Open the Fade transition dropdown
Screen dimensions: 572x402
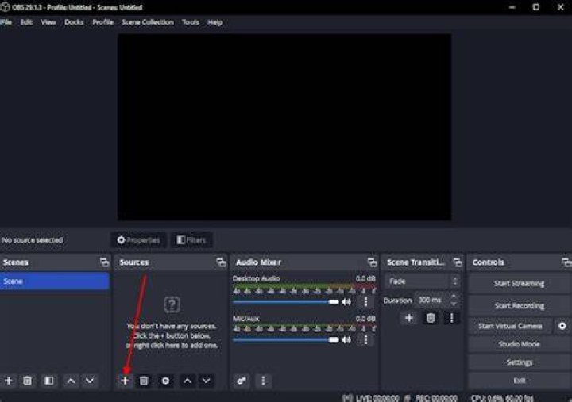pyautogui.click(x=422, y=281)
